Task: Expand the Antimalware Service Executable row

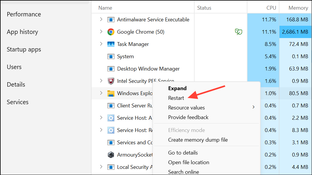Action: click(x=101, y=19)
